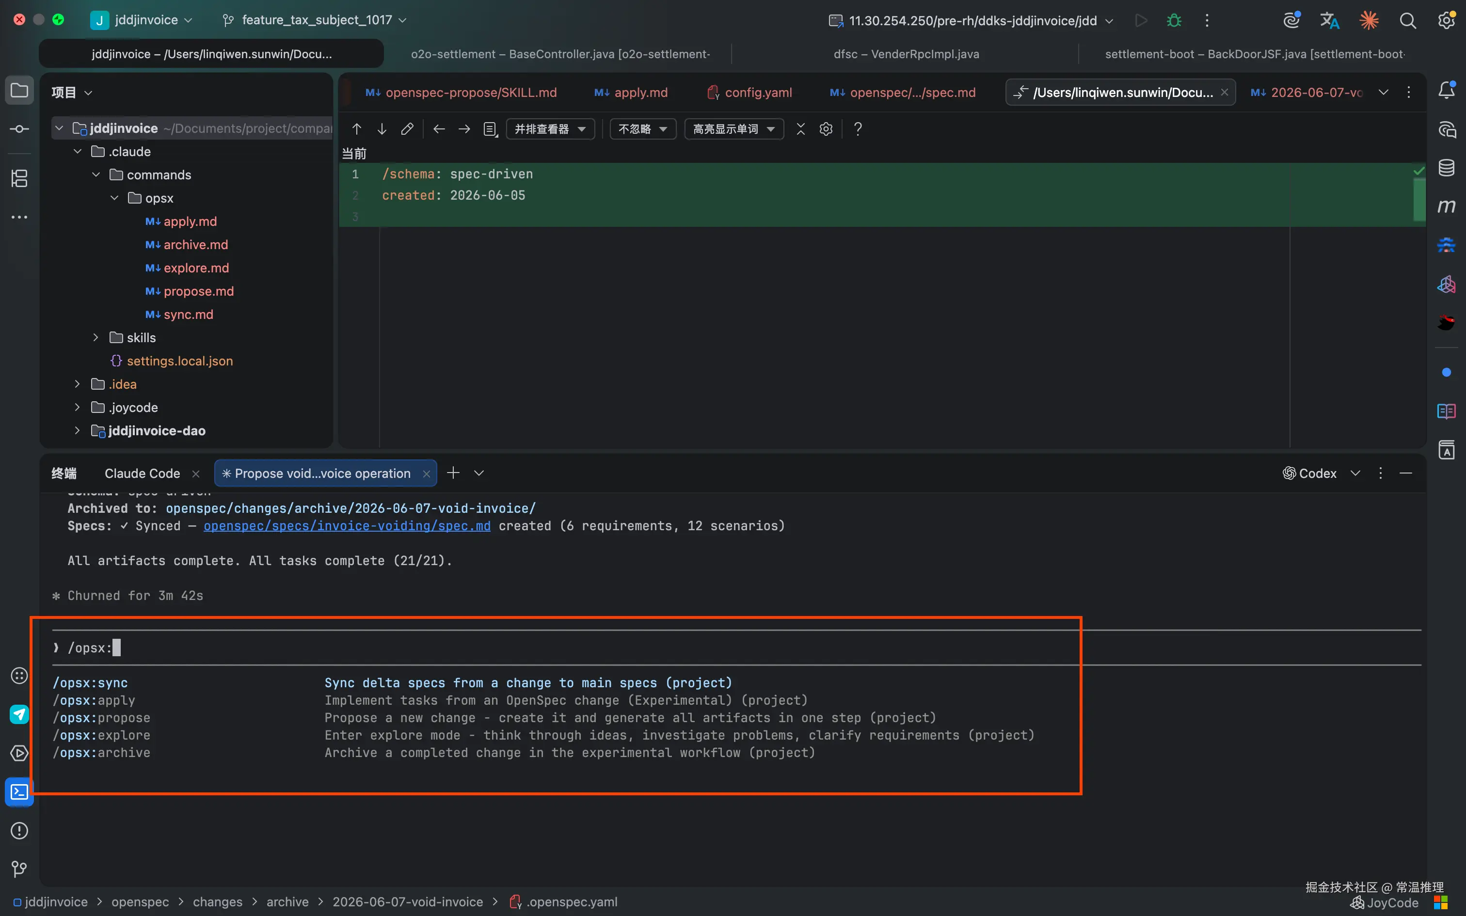Open the Git tool window icon
The image size is (1466, 916).
pyautogui.click(x=19, y=869)
